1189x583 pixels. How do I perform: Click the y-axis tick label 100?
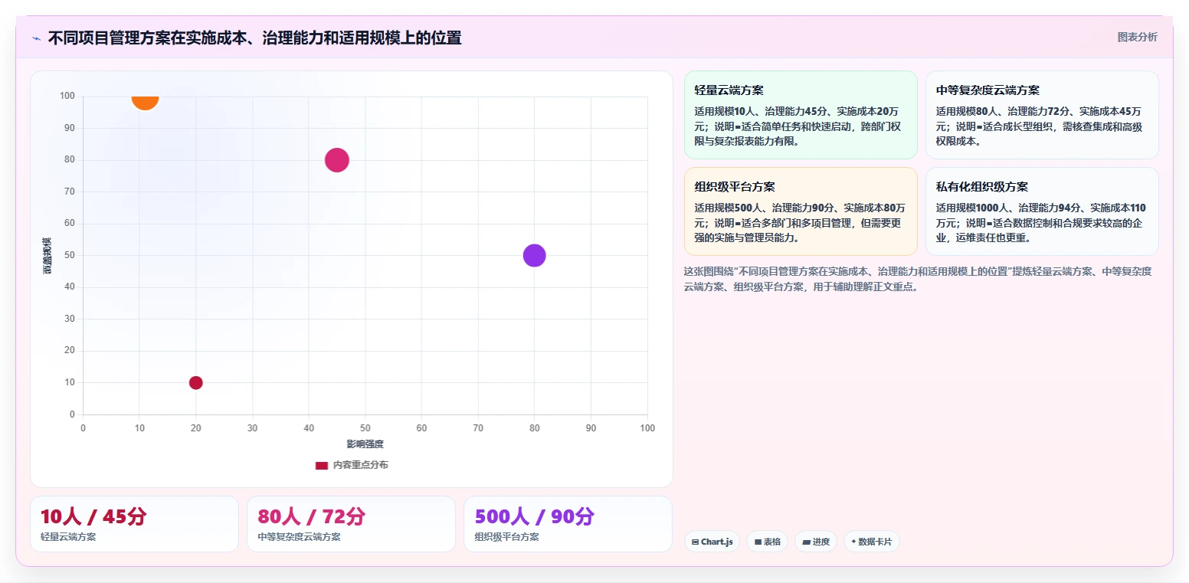pos(67,96)
